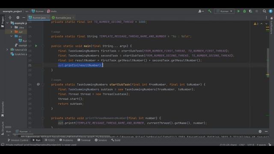Open Search Everywhere magnifier icon
Image resolution: width=274 pixels, height=154 pixels.
click(265, 11)
